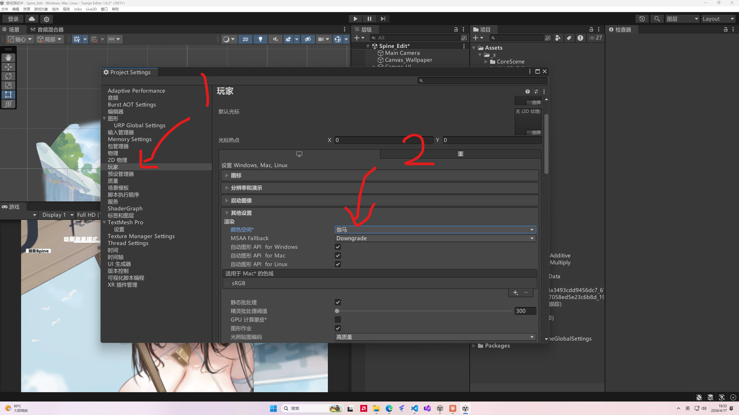Click the 登录 button
The image size is (739, 415).
[x=13, y=19]
